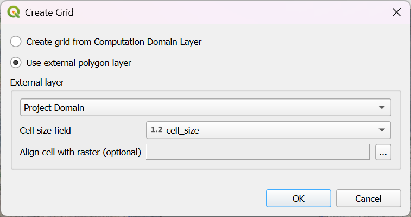Confirm grid creation with OK
This screenshot has height=217, width=411.
(x=298, y=199)
